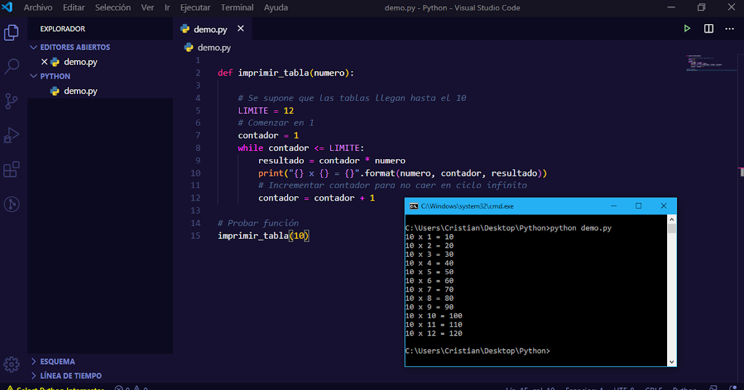Screen dimensions: 744x390
Task: Open the Source Control view
Action: coord(11,100)
